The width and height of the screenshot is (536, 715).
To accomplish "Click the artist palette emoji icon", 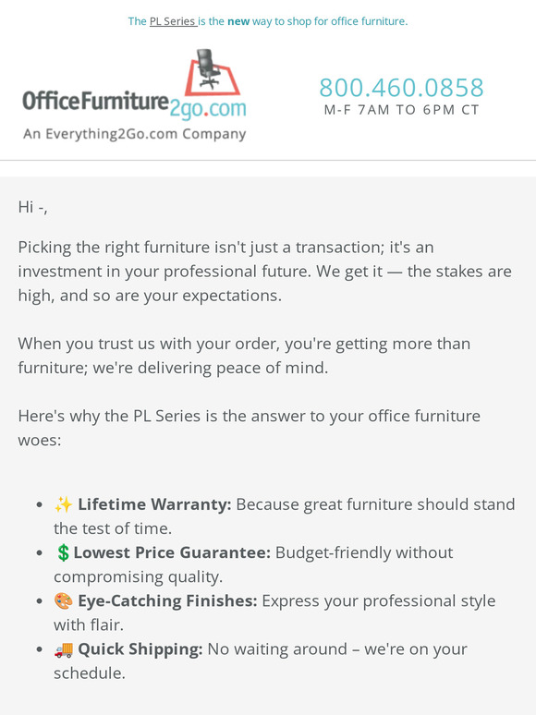I will [64, 600].
